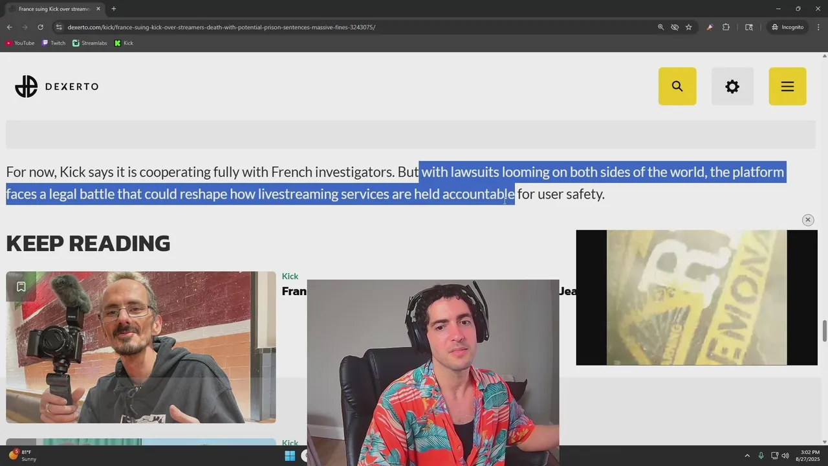Open the Extensions puzzle menu
Image resolution: width=828 pixels, height=466 pixels.
[x=726, y=27]
